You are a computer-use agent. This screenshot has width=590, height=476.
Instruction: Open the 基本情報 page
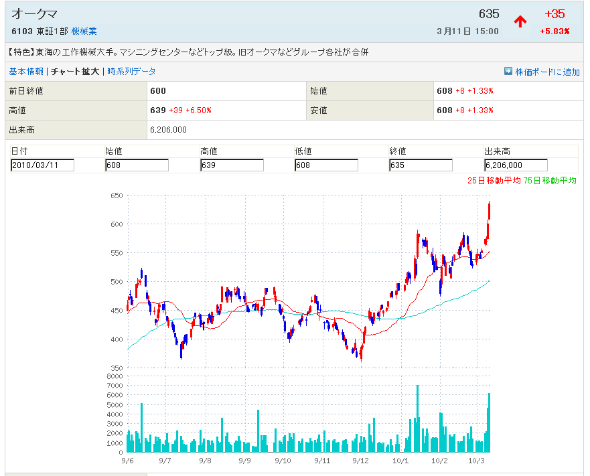pos(26,72)
